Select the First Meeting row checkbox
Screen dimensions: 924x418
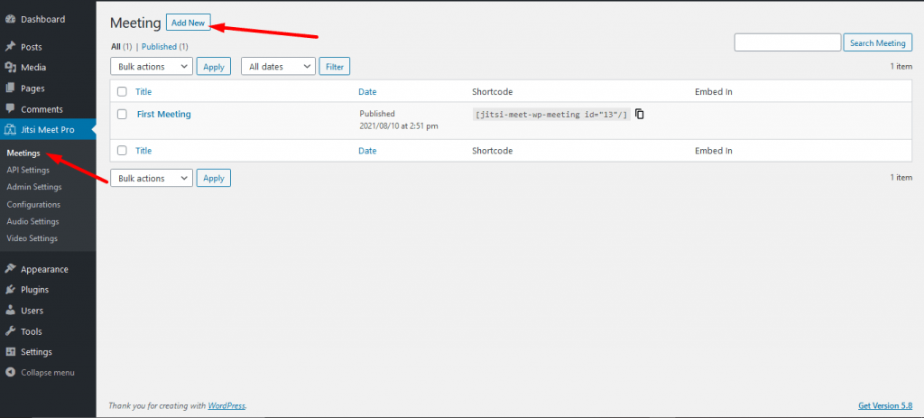pos(122,115)
